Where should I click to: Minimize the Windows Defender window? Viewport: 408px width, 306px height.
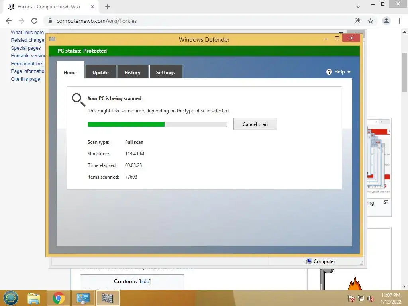click(x=326, y=39)
